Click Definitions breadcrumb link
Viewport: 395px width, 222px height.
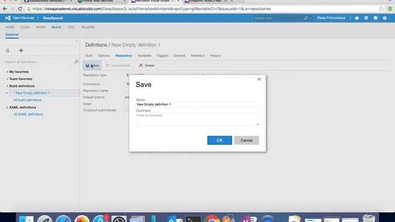96,45
